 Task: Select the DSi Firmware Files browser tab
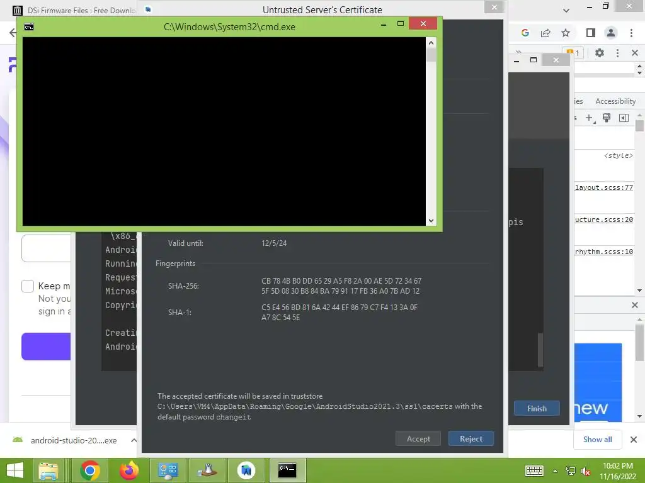[75, 11]
